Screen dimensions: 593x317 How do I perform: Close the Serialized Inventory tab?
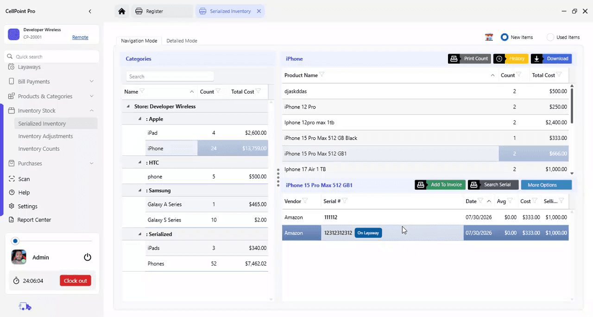[x=259, y=11]
